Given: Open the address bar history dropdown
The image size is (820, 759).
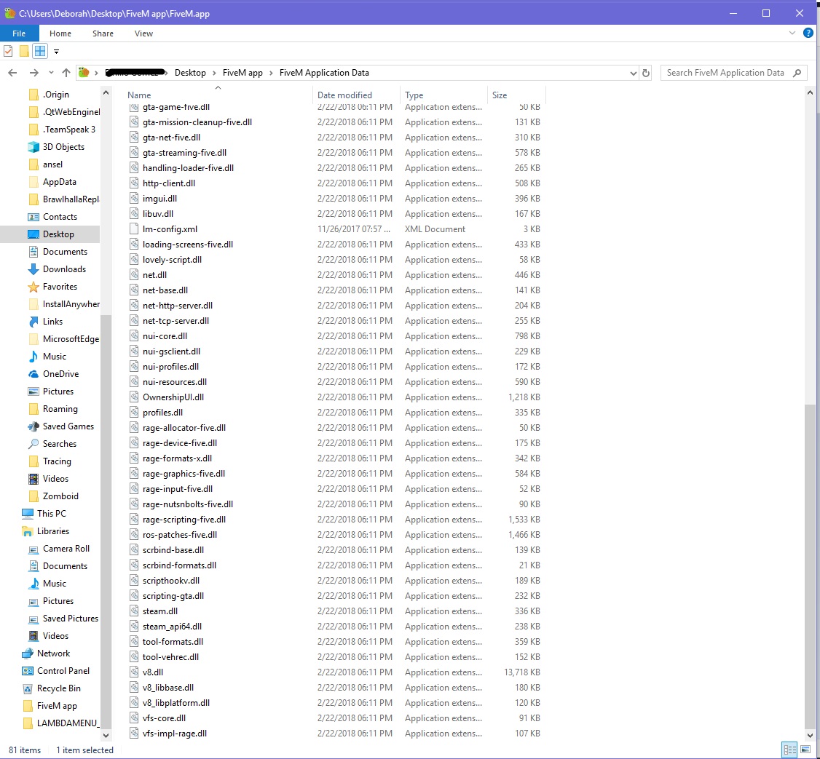Looking at the screenshot, I should pos(634,73).
